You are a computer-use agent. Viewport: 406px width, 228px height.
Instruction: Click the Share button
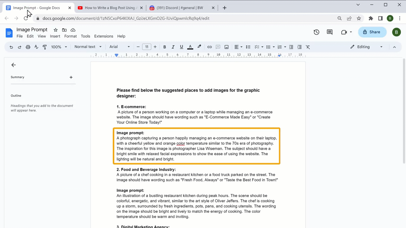coord(372,32)
